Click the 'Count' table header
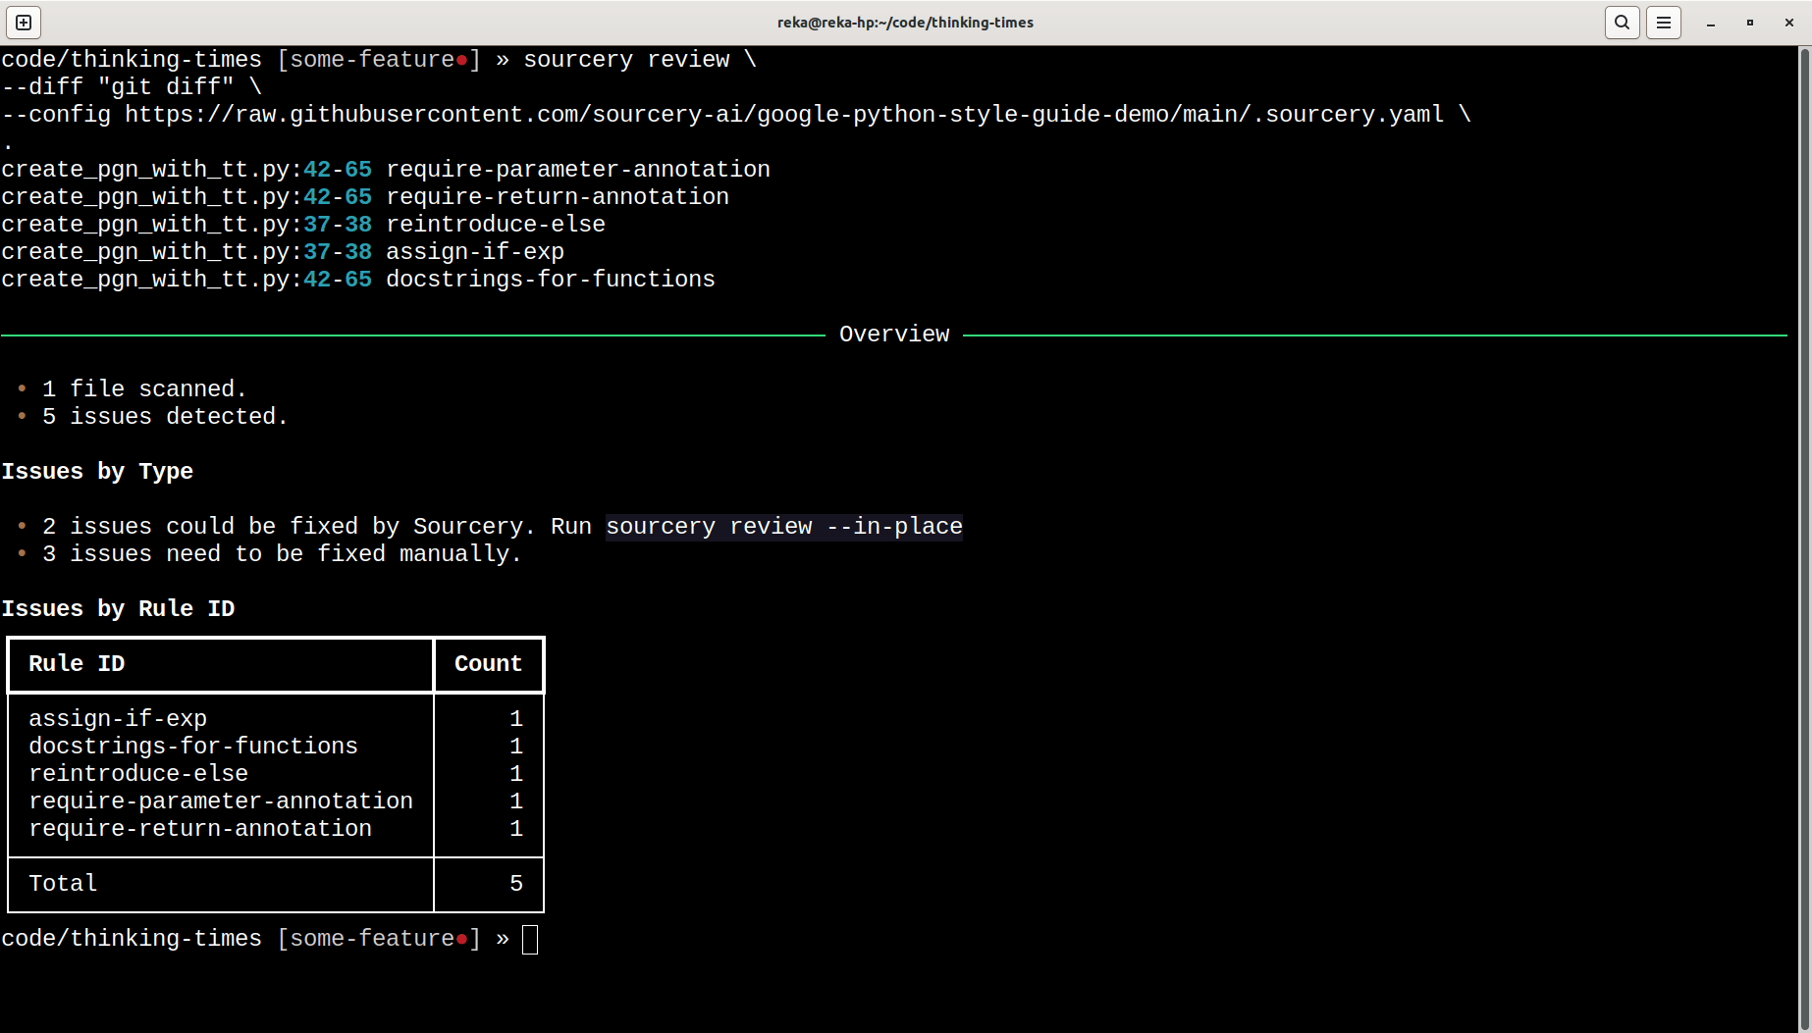1812x1033 pixels. 488,664
